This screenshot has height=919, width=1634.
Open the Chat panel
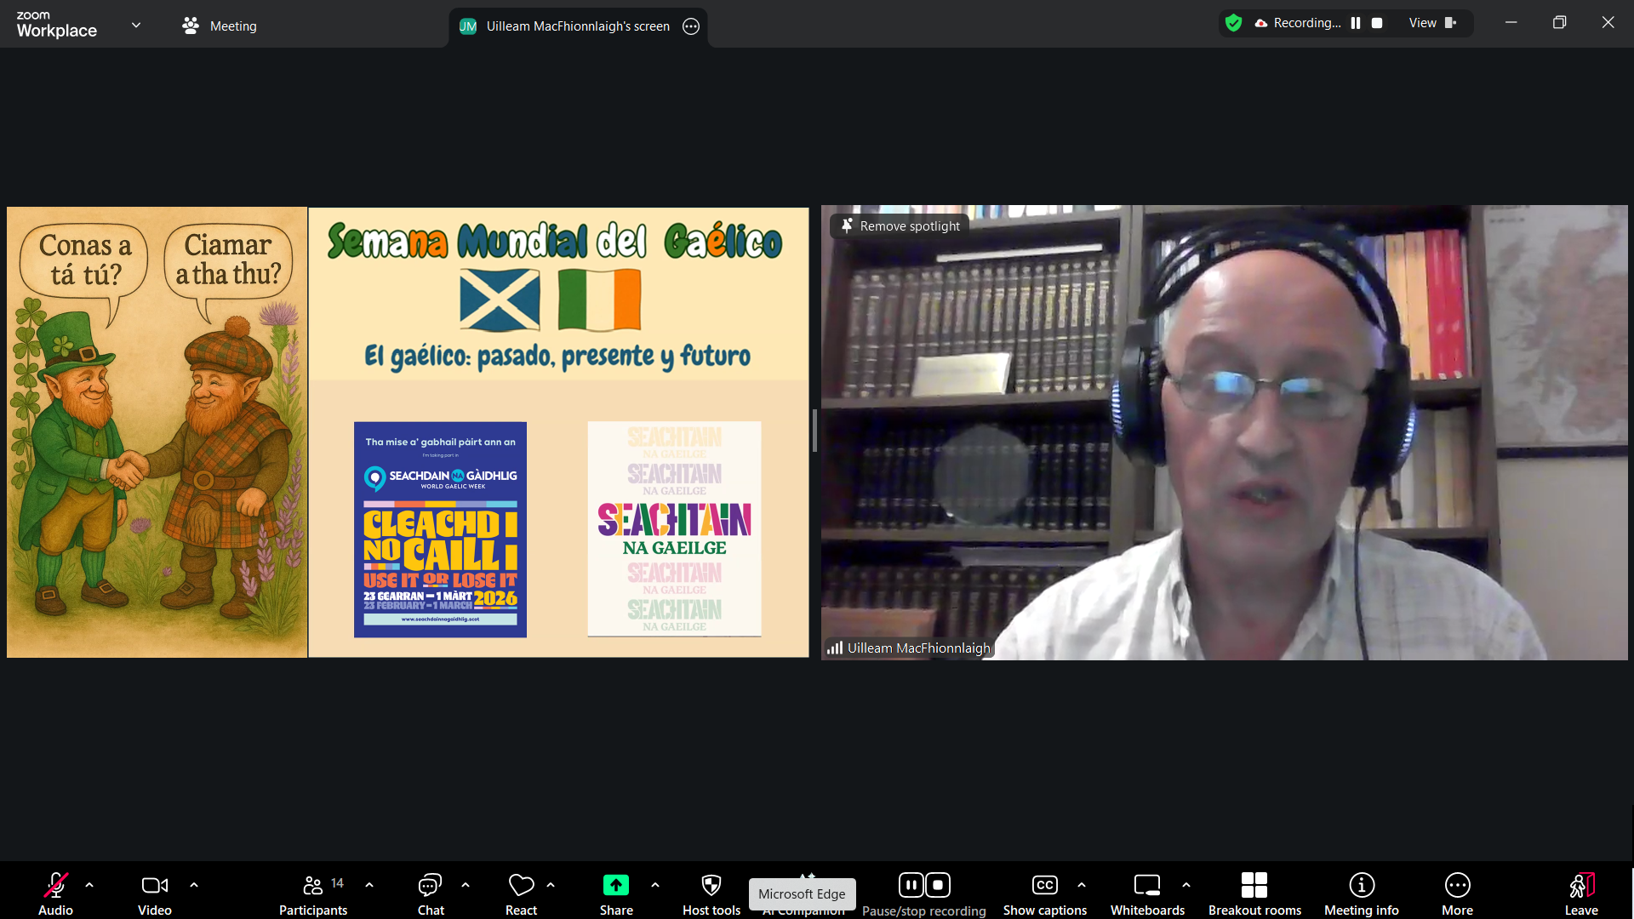pos(430,886)
